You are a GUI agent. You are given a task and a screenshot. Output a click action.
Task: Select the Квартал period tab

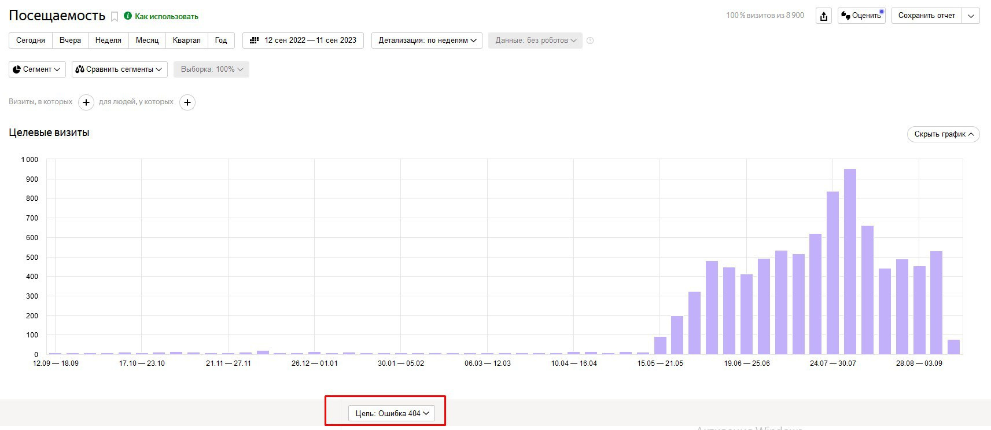point(186,41)
